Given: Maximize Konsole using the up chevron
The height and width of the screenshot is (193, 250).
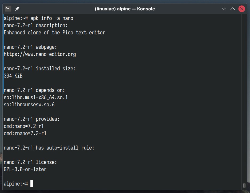Looking at the screenshot, I should pyautogui.click(x=233, y=9).
